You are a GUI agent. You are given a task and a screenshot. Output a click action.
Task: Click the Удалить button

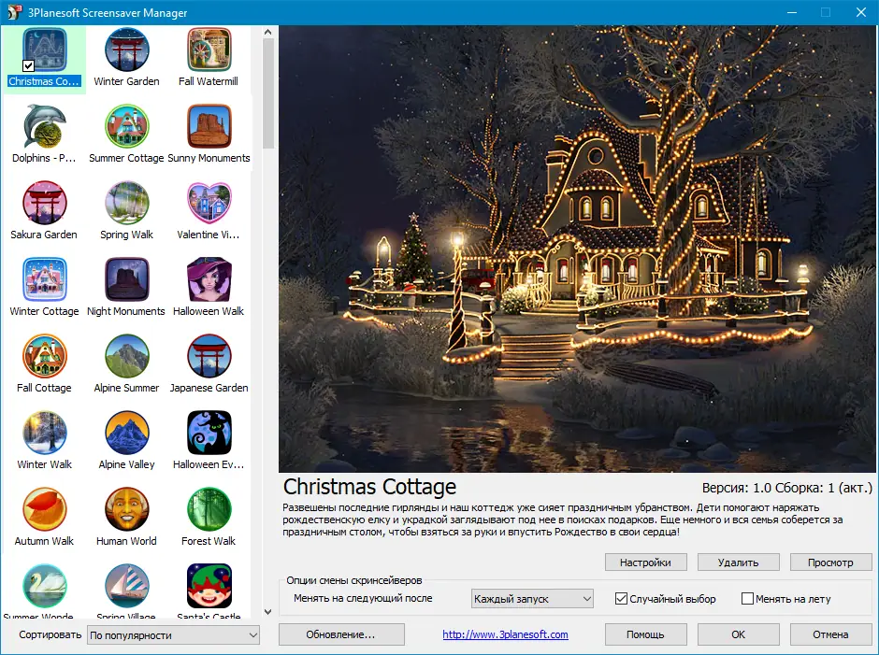(739, 562)
